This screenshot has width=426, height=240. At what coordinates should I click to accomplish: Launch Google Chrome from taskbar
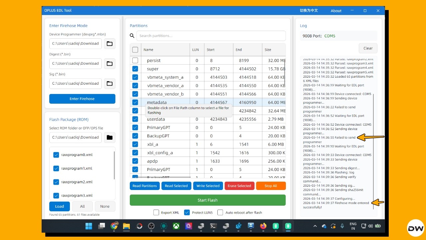[x=114, y=226]
